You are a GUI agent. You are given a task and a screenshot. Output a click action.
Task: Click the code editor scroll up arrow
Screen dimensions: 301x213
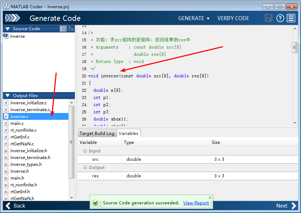pos(295,28)
